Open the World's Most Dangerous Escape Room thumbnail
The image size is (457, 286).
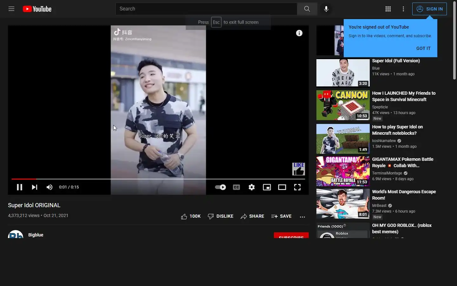tap(343, 204)
